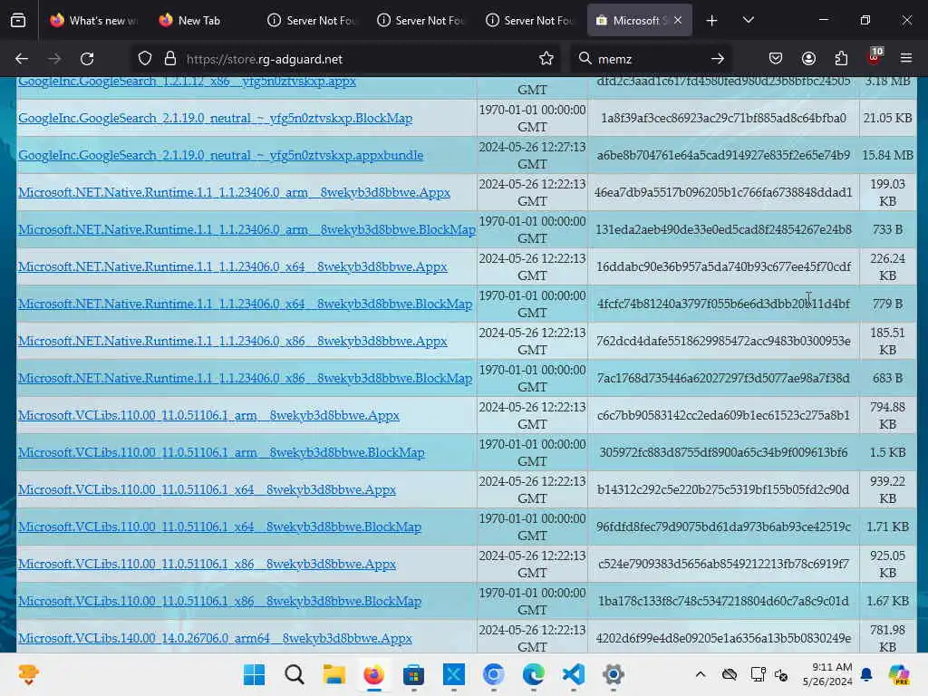Image resolution: width=928 pixels, height=696 pixels.
Task: Download GoogleSearch 2.1.19.0 BlockMap file
Action: (x=216, y=118)
